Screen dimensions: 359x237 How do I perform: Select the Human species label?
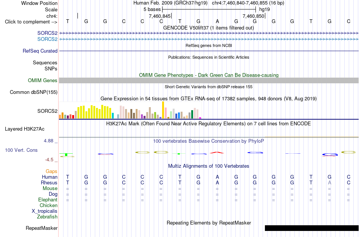click(x=50, y=177)
